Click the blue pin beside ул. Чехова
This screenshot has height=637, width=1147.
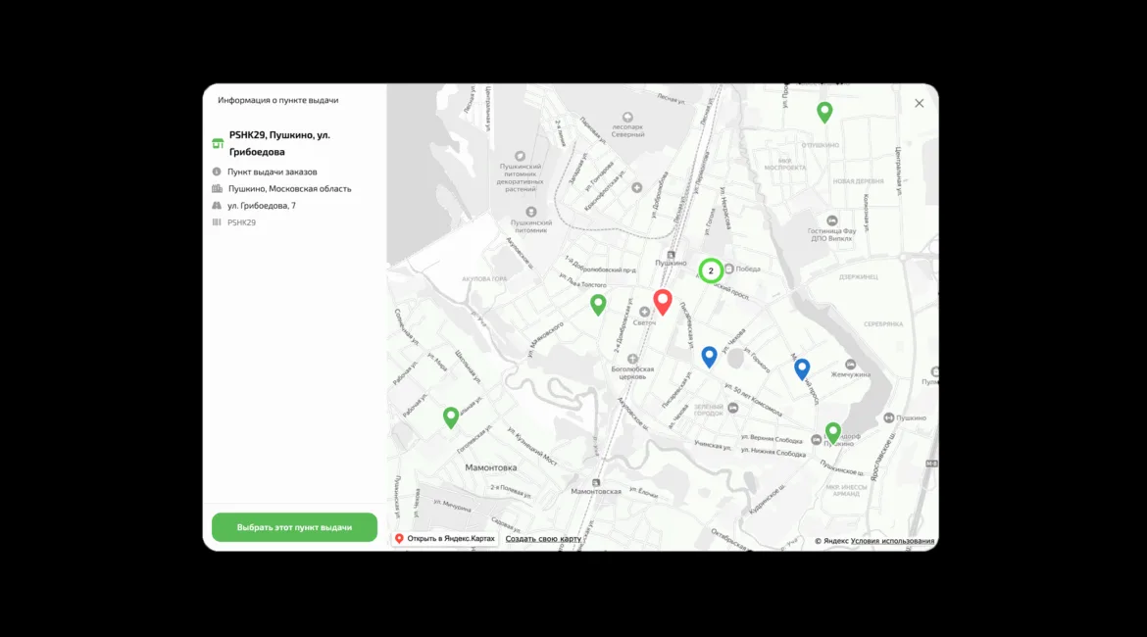click(709, 356)
